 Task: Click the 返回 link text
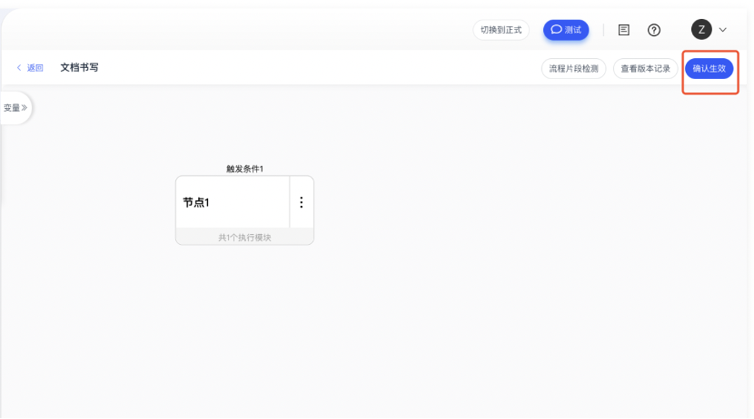tap(35, 68)
